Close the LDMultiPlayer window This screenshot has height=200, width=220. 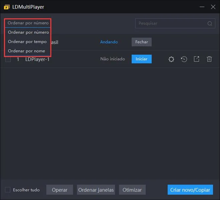point(213,7)
